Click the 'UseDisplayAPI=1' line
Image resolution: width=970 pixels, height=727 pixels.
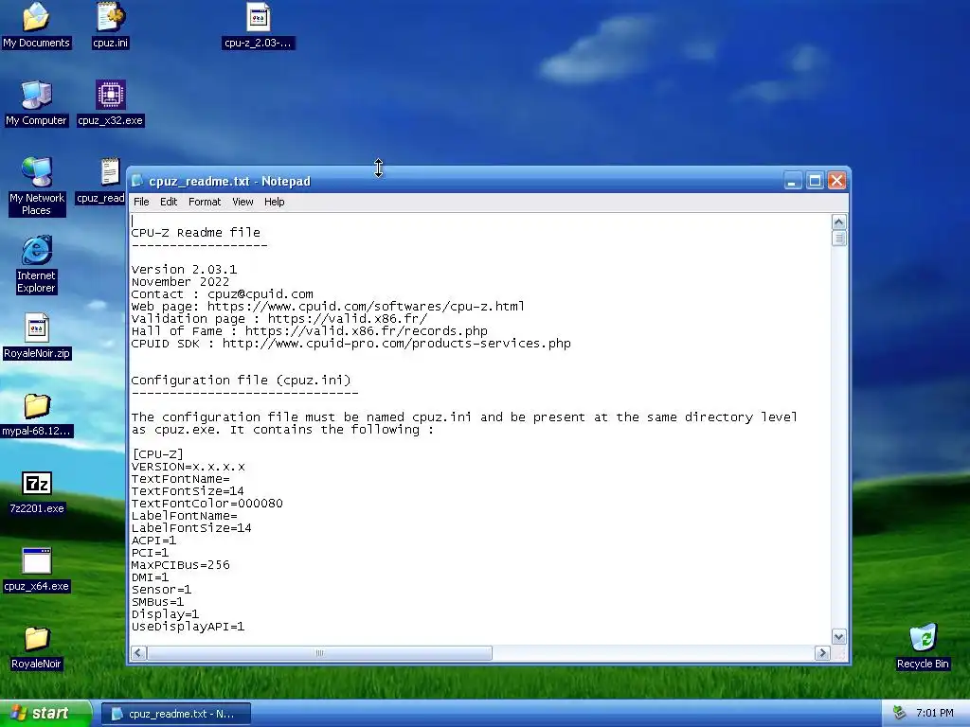[x=188, y=627]
